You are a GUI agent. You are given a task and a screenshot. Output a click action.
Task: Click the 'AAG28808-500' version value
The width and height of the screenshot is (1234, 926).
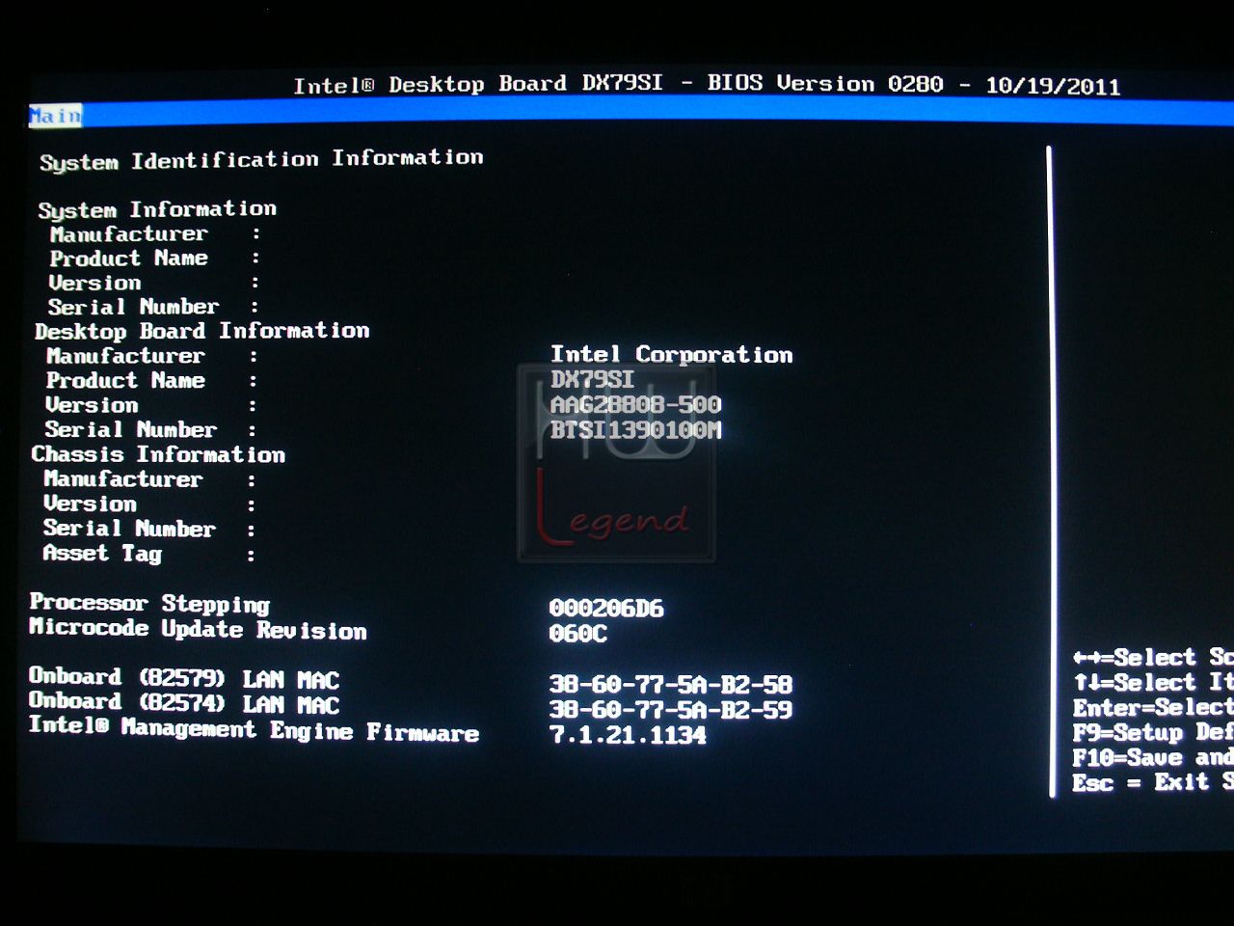(x=635, y=404)
